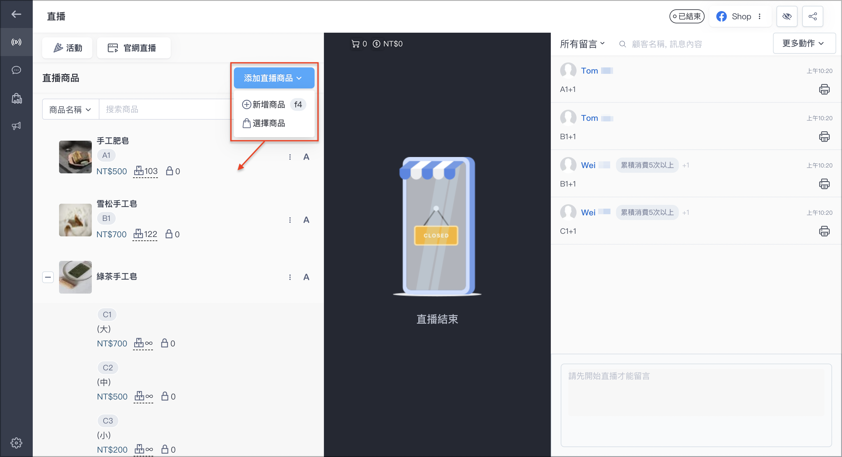Open three-dot menu for 手工肥皂
The image size is (842, 457).
coord(290,157)
